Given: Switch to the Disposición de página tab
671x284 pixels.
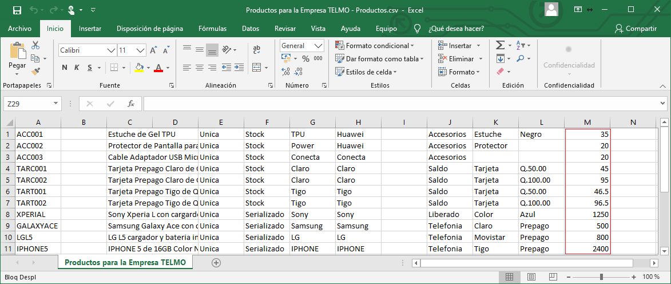Looking at the screenshot, I should (x=150, y=29).
